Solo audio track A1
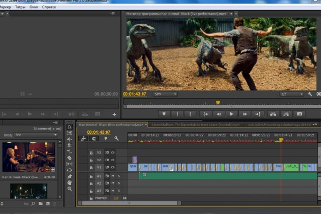This screenshot has height=214, width=321. 119,176
